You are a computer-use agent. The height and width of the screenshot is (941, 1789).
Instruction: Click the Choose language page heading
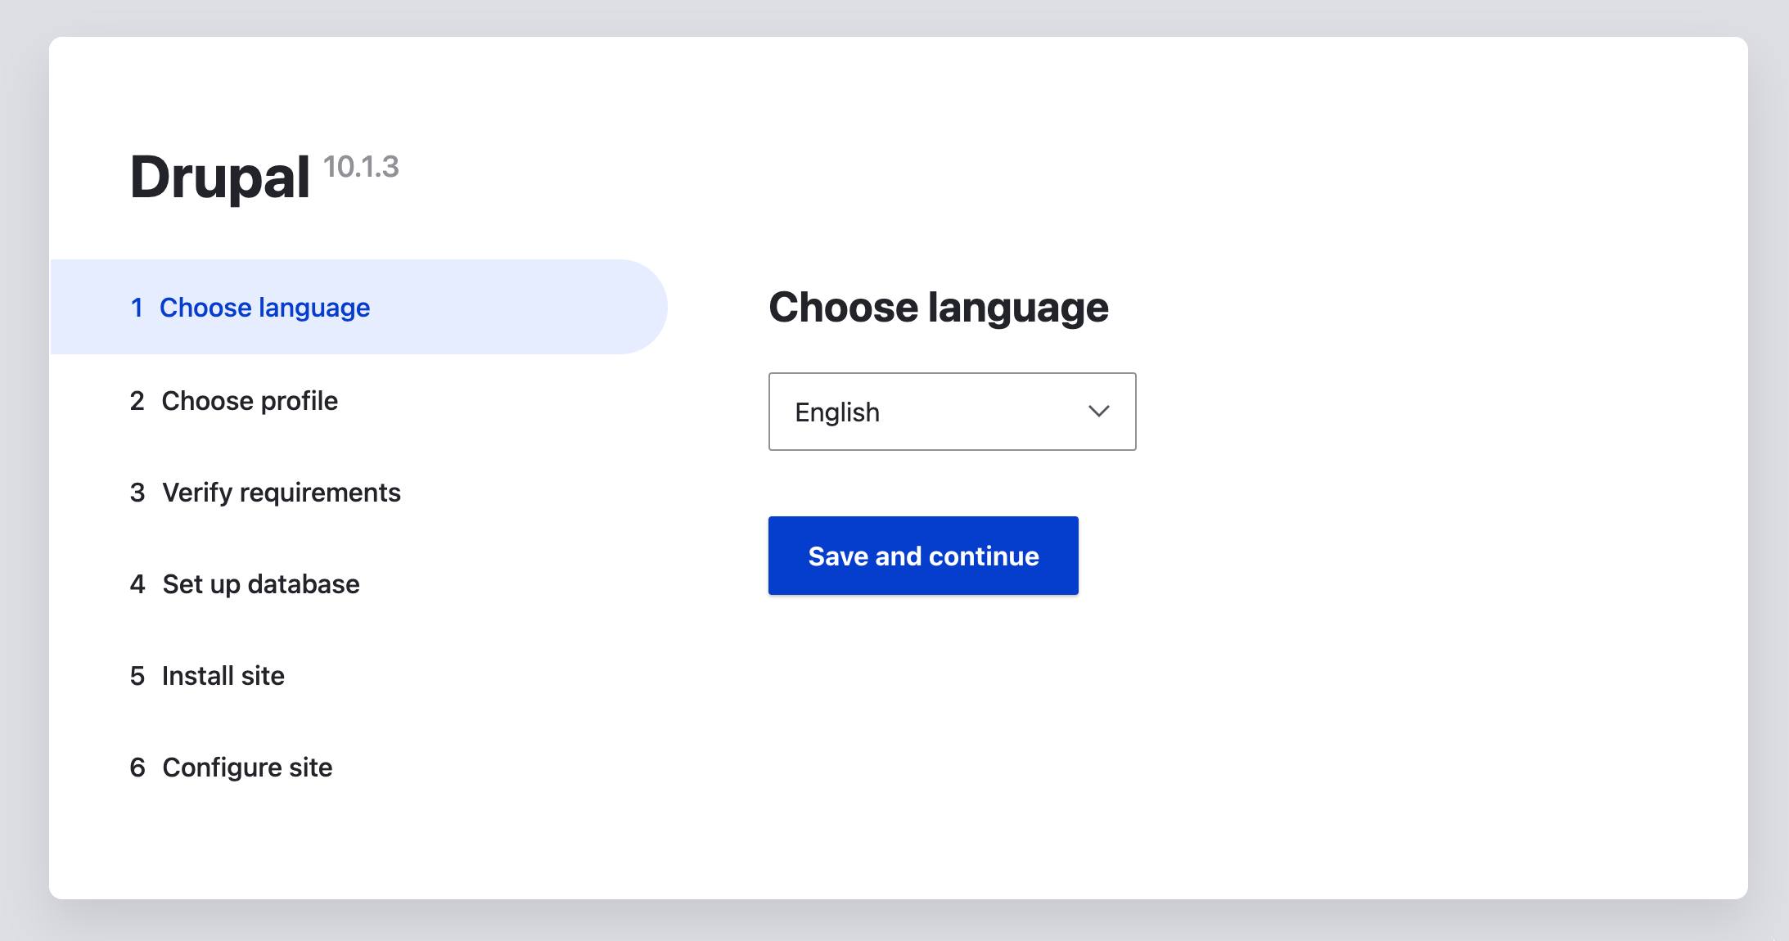[938, 308]
